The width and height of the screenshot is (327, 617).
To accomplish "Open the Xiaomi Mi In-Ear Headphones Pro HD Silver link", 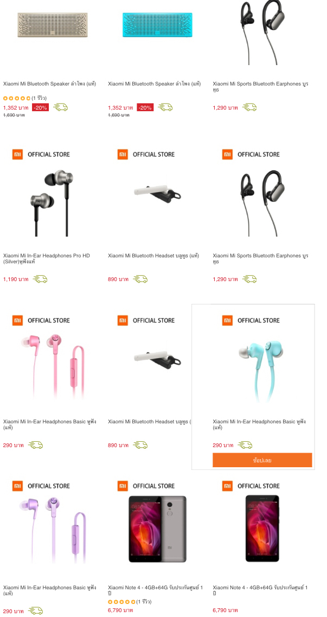I will coord(47,258).
